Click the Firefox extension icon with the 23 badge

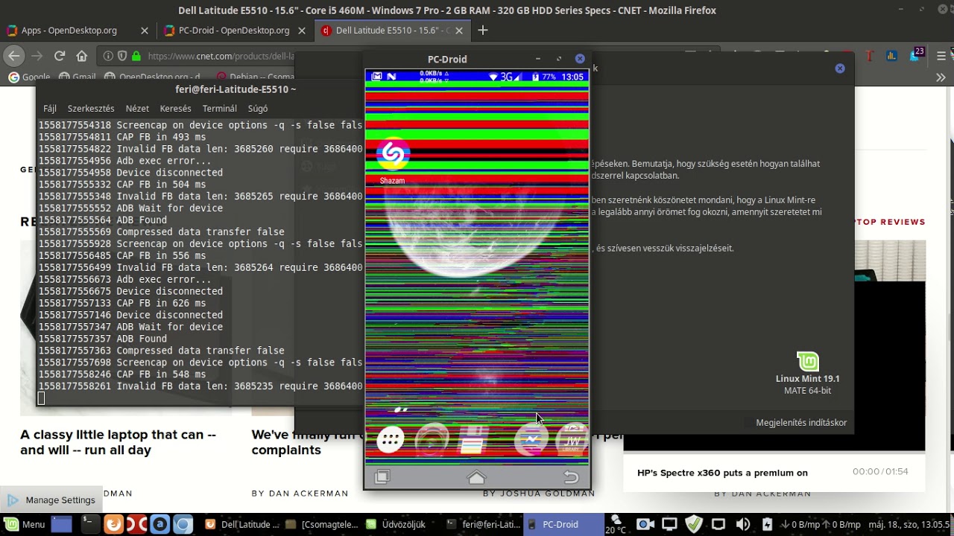[x=915, y=55]
